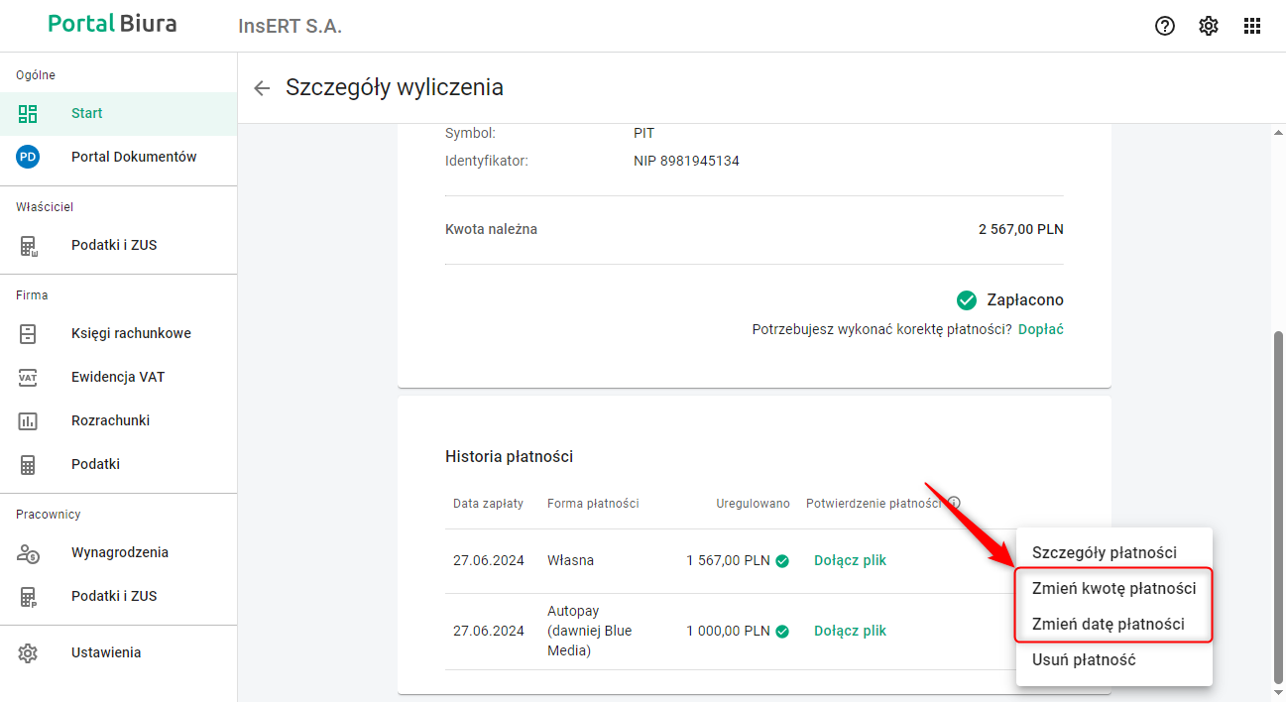Open Ustawienia in the sidebar
The image size is (1286, 702).
click(x=106, y=652)
